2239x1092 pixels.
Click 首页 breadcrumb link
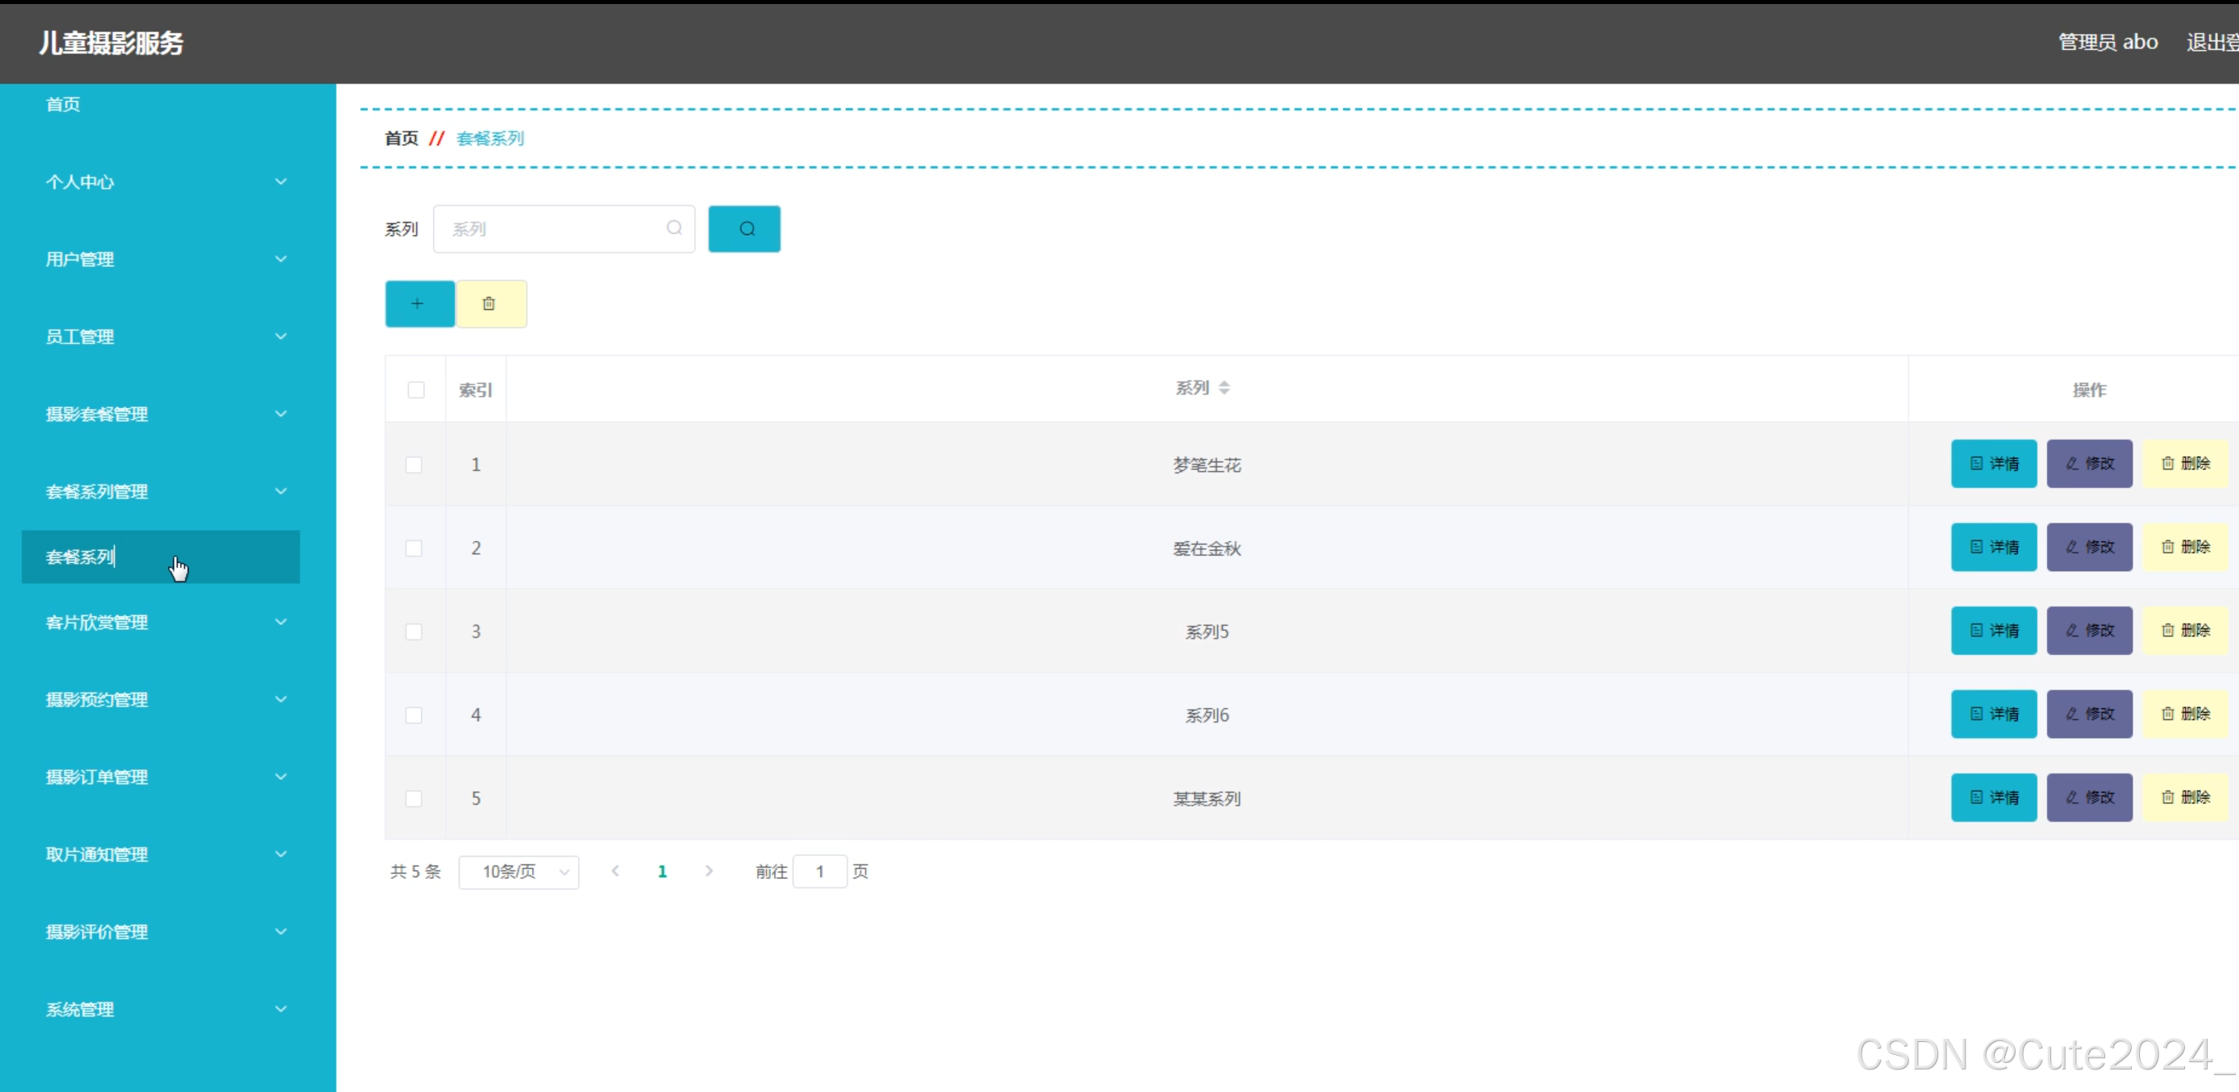402,138
